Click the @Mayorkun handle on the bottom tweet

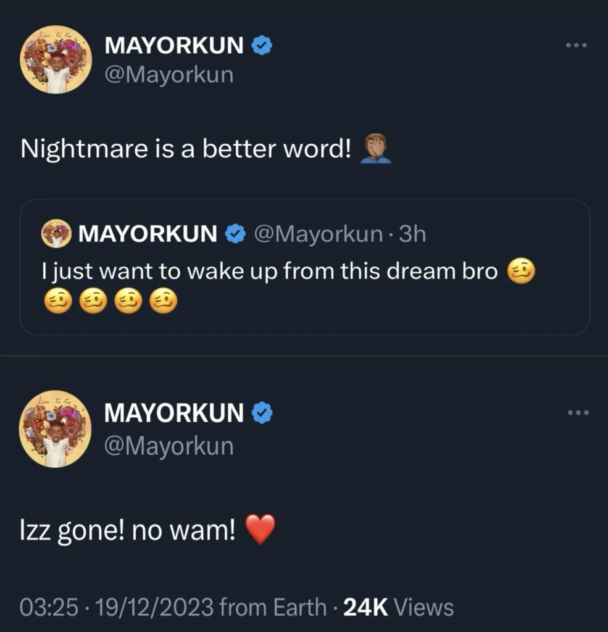(170, 447)
